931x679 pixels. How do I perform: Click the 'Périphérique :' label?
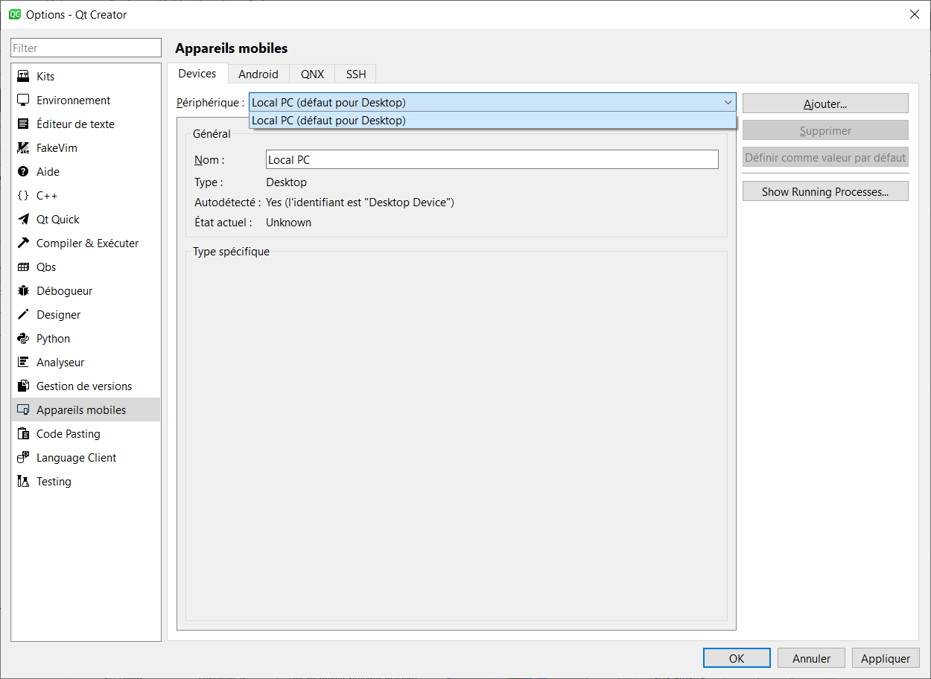click(x=210, y=103)
